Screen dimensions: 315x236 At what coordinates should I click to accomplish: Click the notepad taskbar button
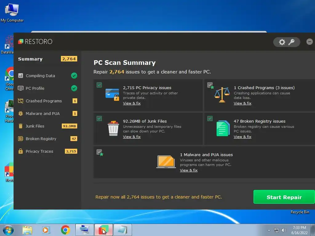pos(123,230)
